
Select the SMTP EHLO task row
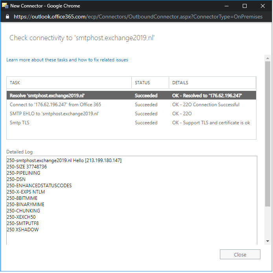click(54, 114)
